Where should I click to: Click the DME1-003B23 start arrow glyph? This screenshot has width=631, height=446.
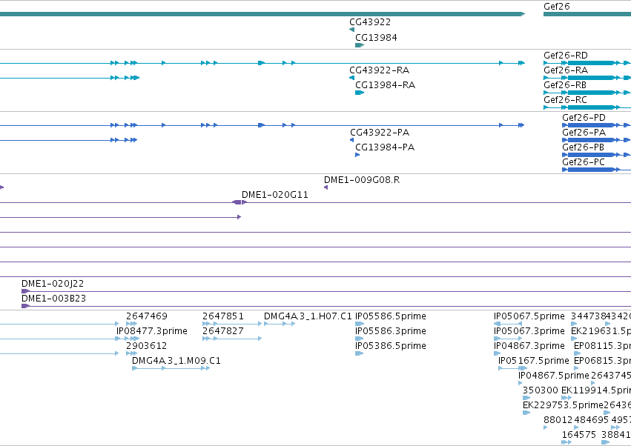coord(25,306)
